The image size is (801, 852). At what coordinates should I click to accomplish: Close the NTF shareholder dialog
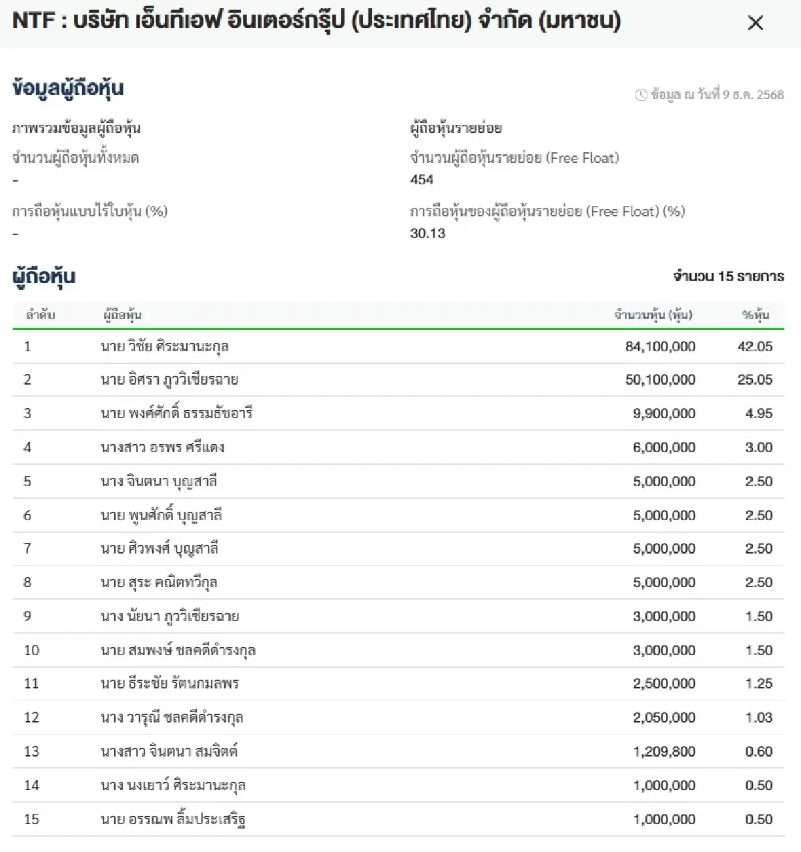[x=755, y=23]
